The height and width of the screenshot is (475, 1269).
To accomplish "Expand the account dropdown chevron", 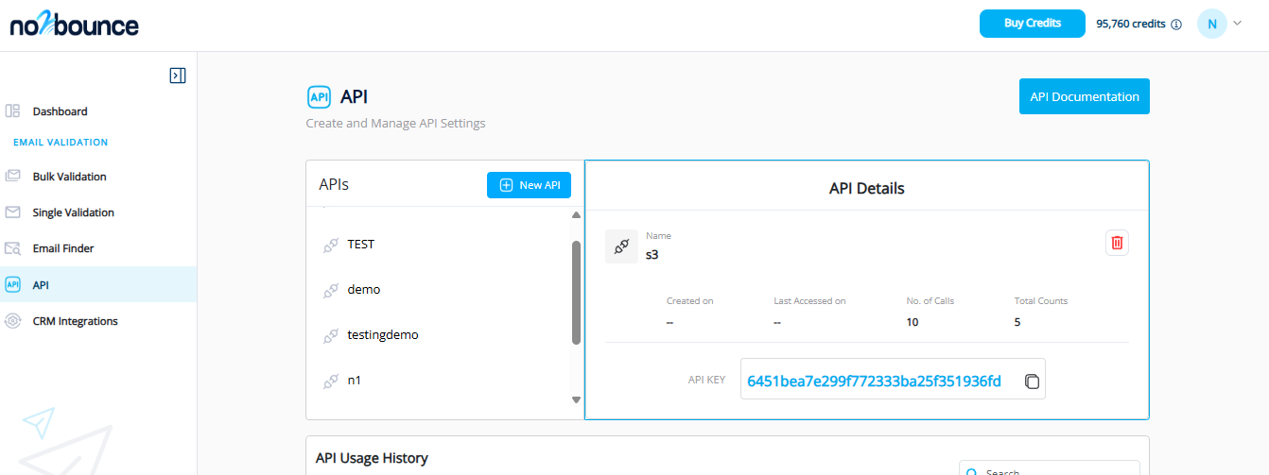I will 1237,23.
